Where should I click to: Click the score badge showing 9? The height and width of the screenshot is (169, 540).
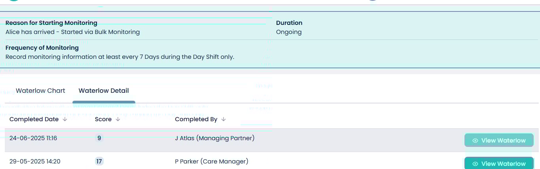pyautogui.click(x=99, y=138)
